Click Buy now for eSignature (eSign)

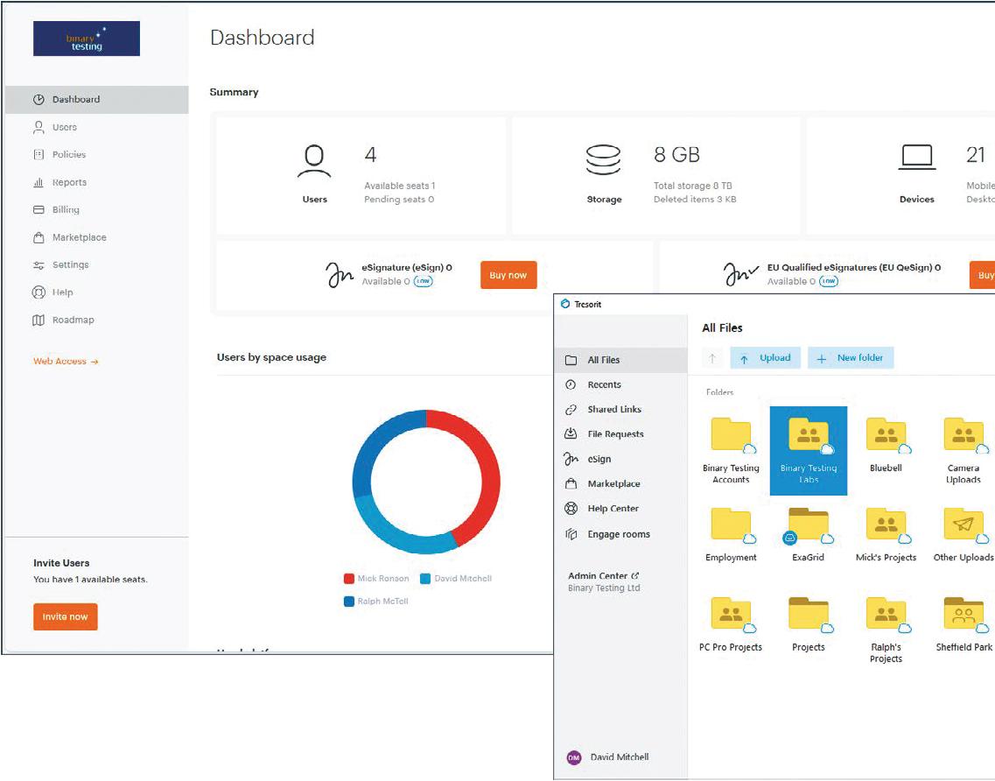click(x=508, y=275)
